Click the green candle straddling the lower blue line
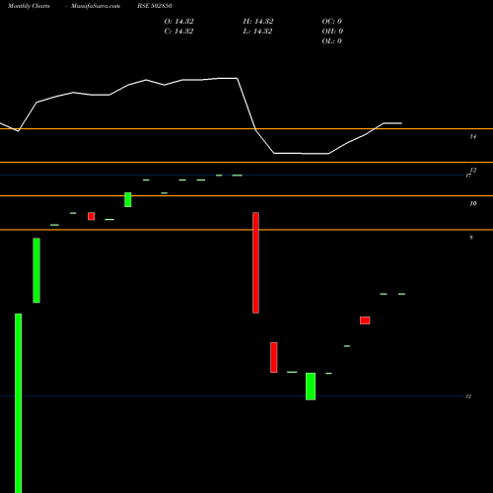Viewport: 493px width, 493px height. pos(311,387)
